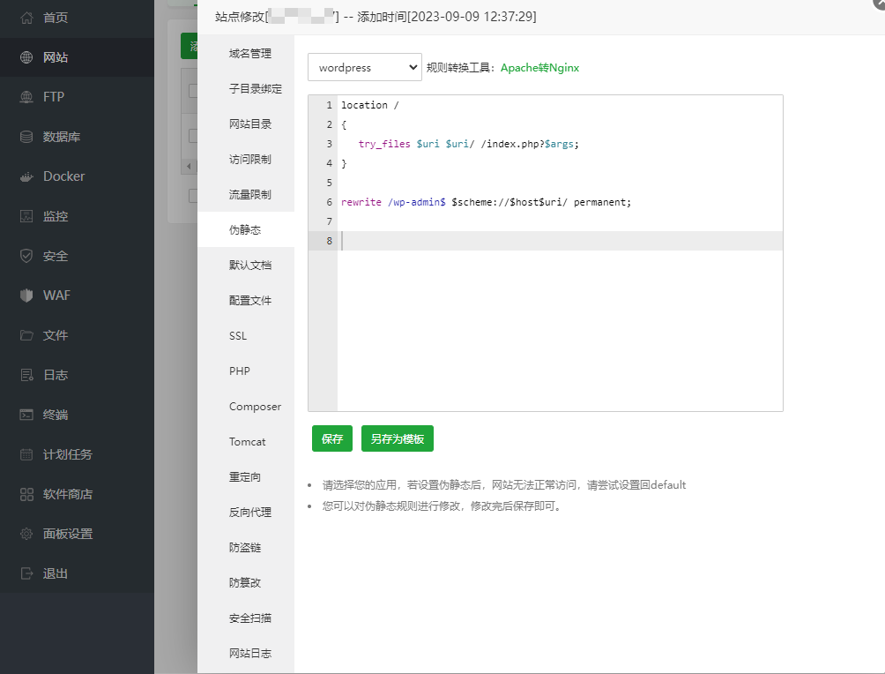Open the 首页 homepage section

[53, 17]
